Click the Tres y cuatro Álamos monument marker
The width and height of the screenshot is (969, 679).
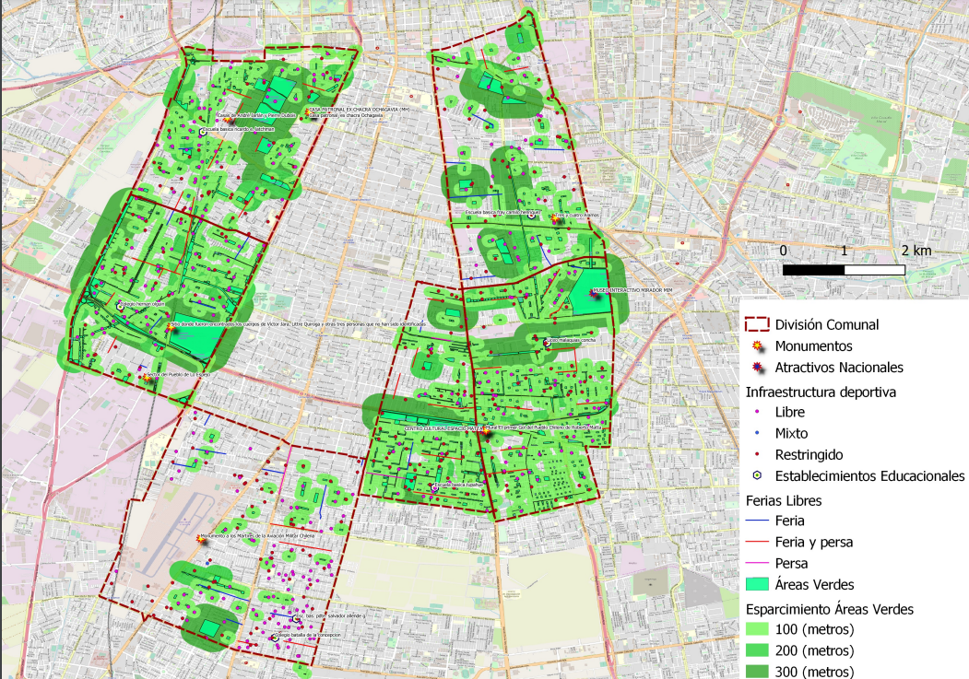coord(556,217)
